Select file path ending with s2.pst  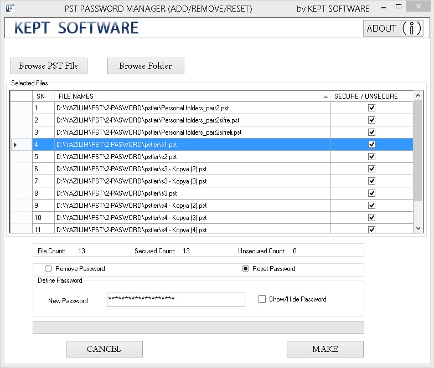(193, 156)
